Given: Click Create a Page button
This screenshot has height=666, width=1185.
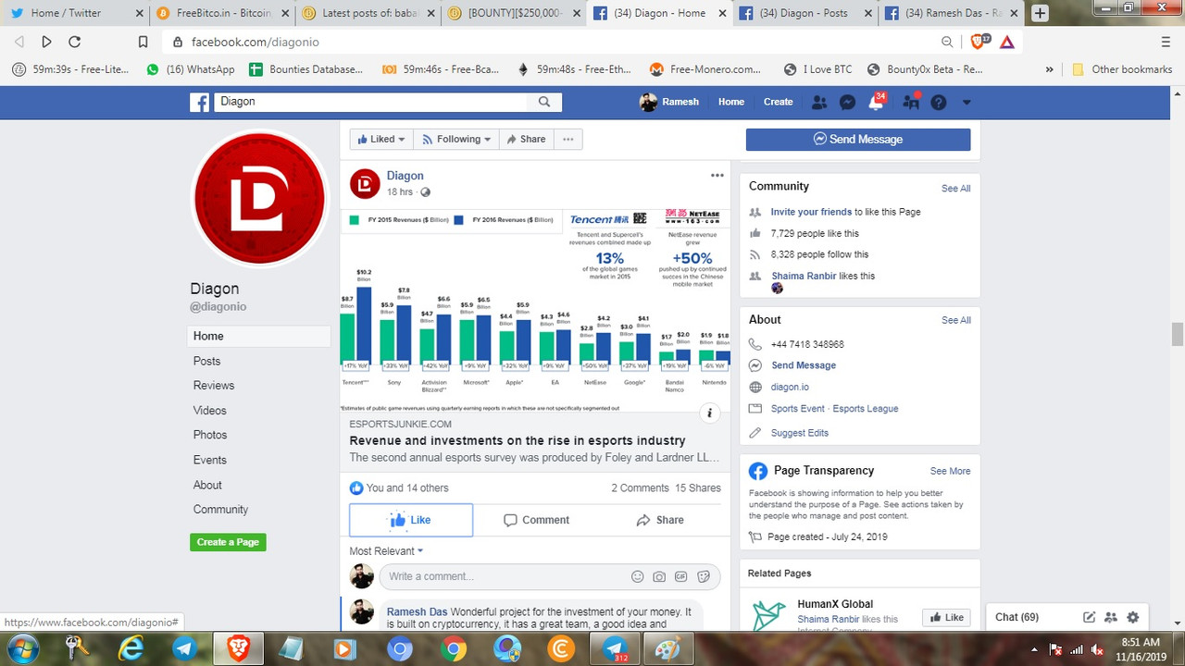Looking at the screenshot, I should coord(228,542).
